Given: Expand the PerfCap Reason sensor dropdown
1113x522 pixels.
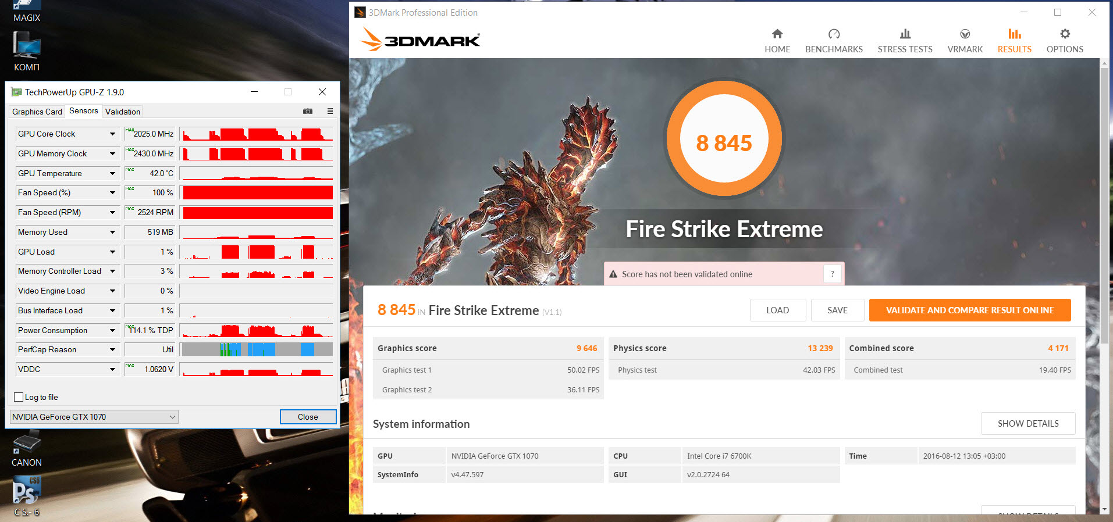Looking at the screenshot, I should [112, 350].
